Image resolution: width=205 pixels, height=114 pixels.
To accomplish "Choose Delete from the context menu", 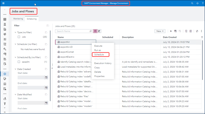I will click(98, 72).
